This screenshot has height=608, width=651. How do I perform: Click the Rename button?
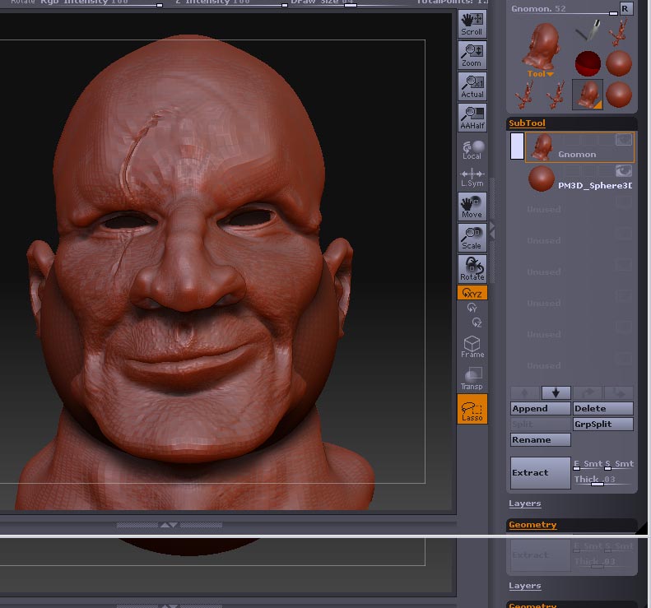click(540, 440)
